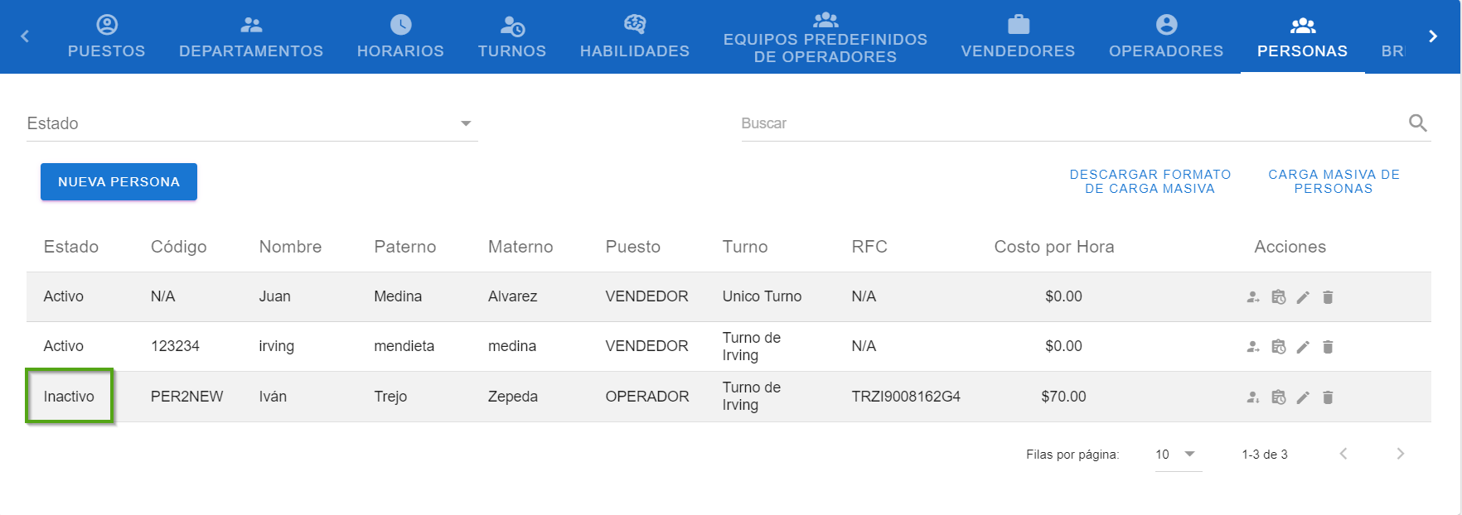Click the search magnifier icon
The height and width of the screenshot is (515, 1462).
click(x=1417, y=123)
